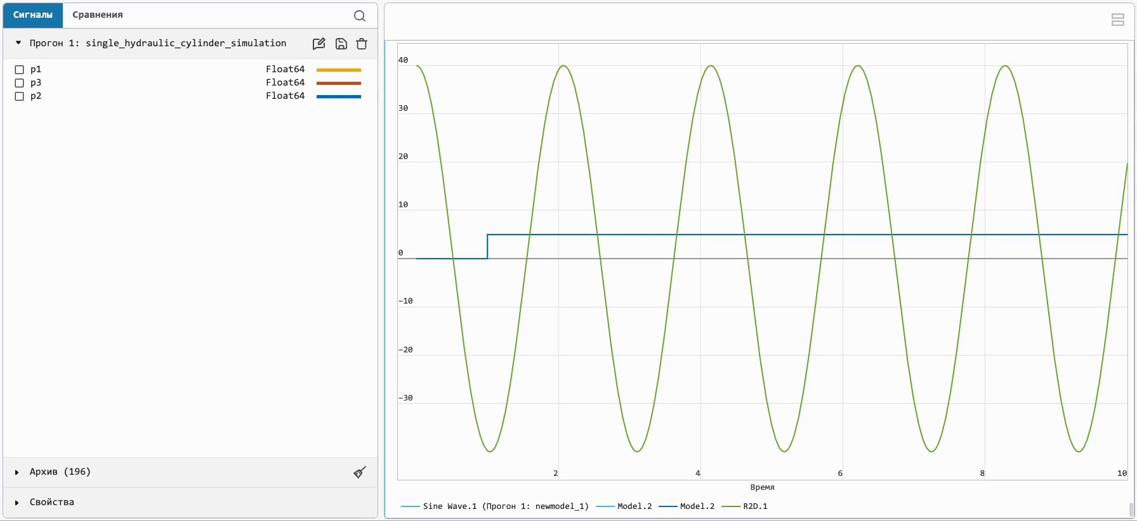The image size is (1137, 521).
Task: Enable the p2 signal checkbox
Action: coord(19,96)
